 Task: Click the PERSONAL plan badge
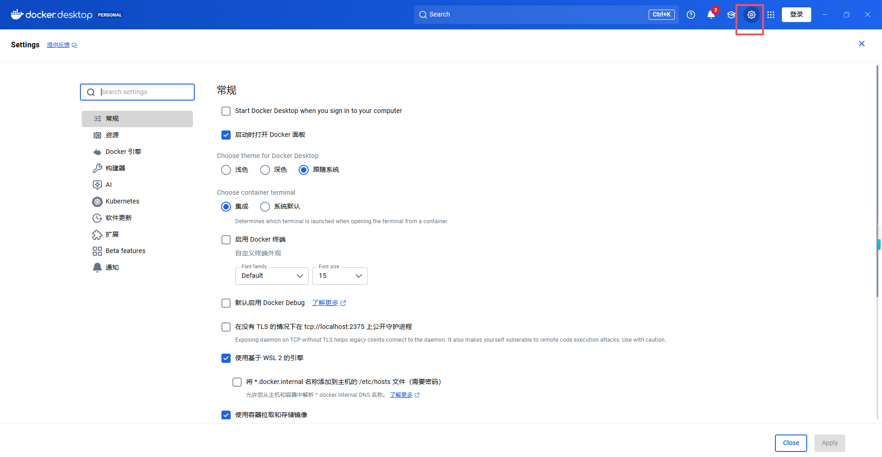[x=110, y=15]
